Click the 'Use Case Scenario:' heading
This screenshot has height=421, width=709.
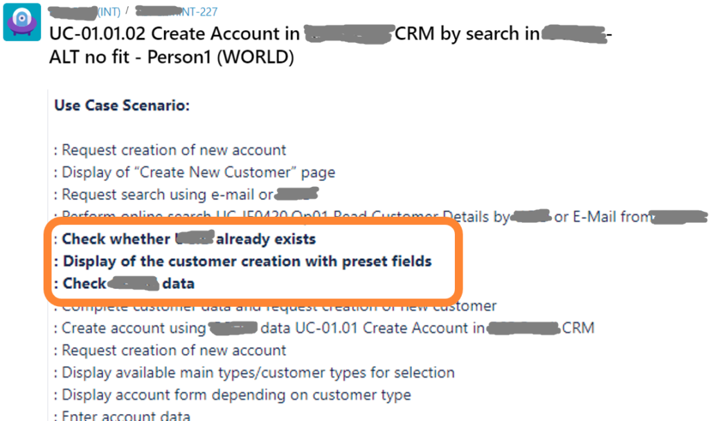pos(122,105)
